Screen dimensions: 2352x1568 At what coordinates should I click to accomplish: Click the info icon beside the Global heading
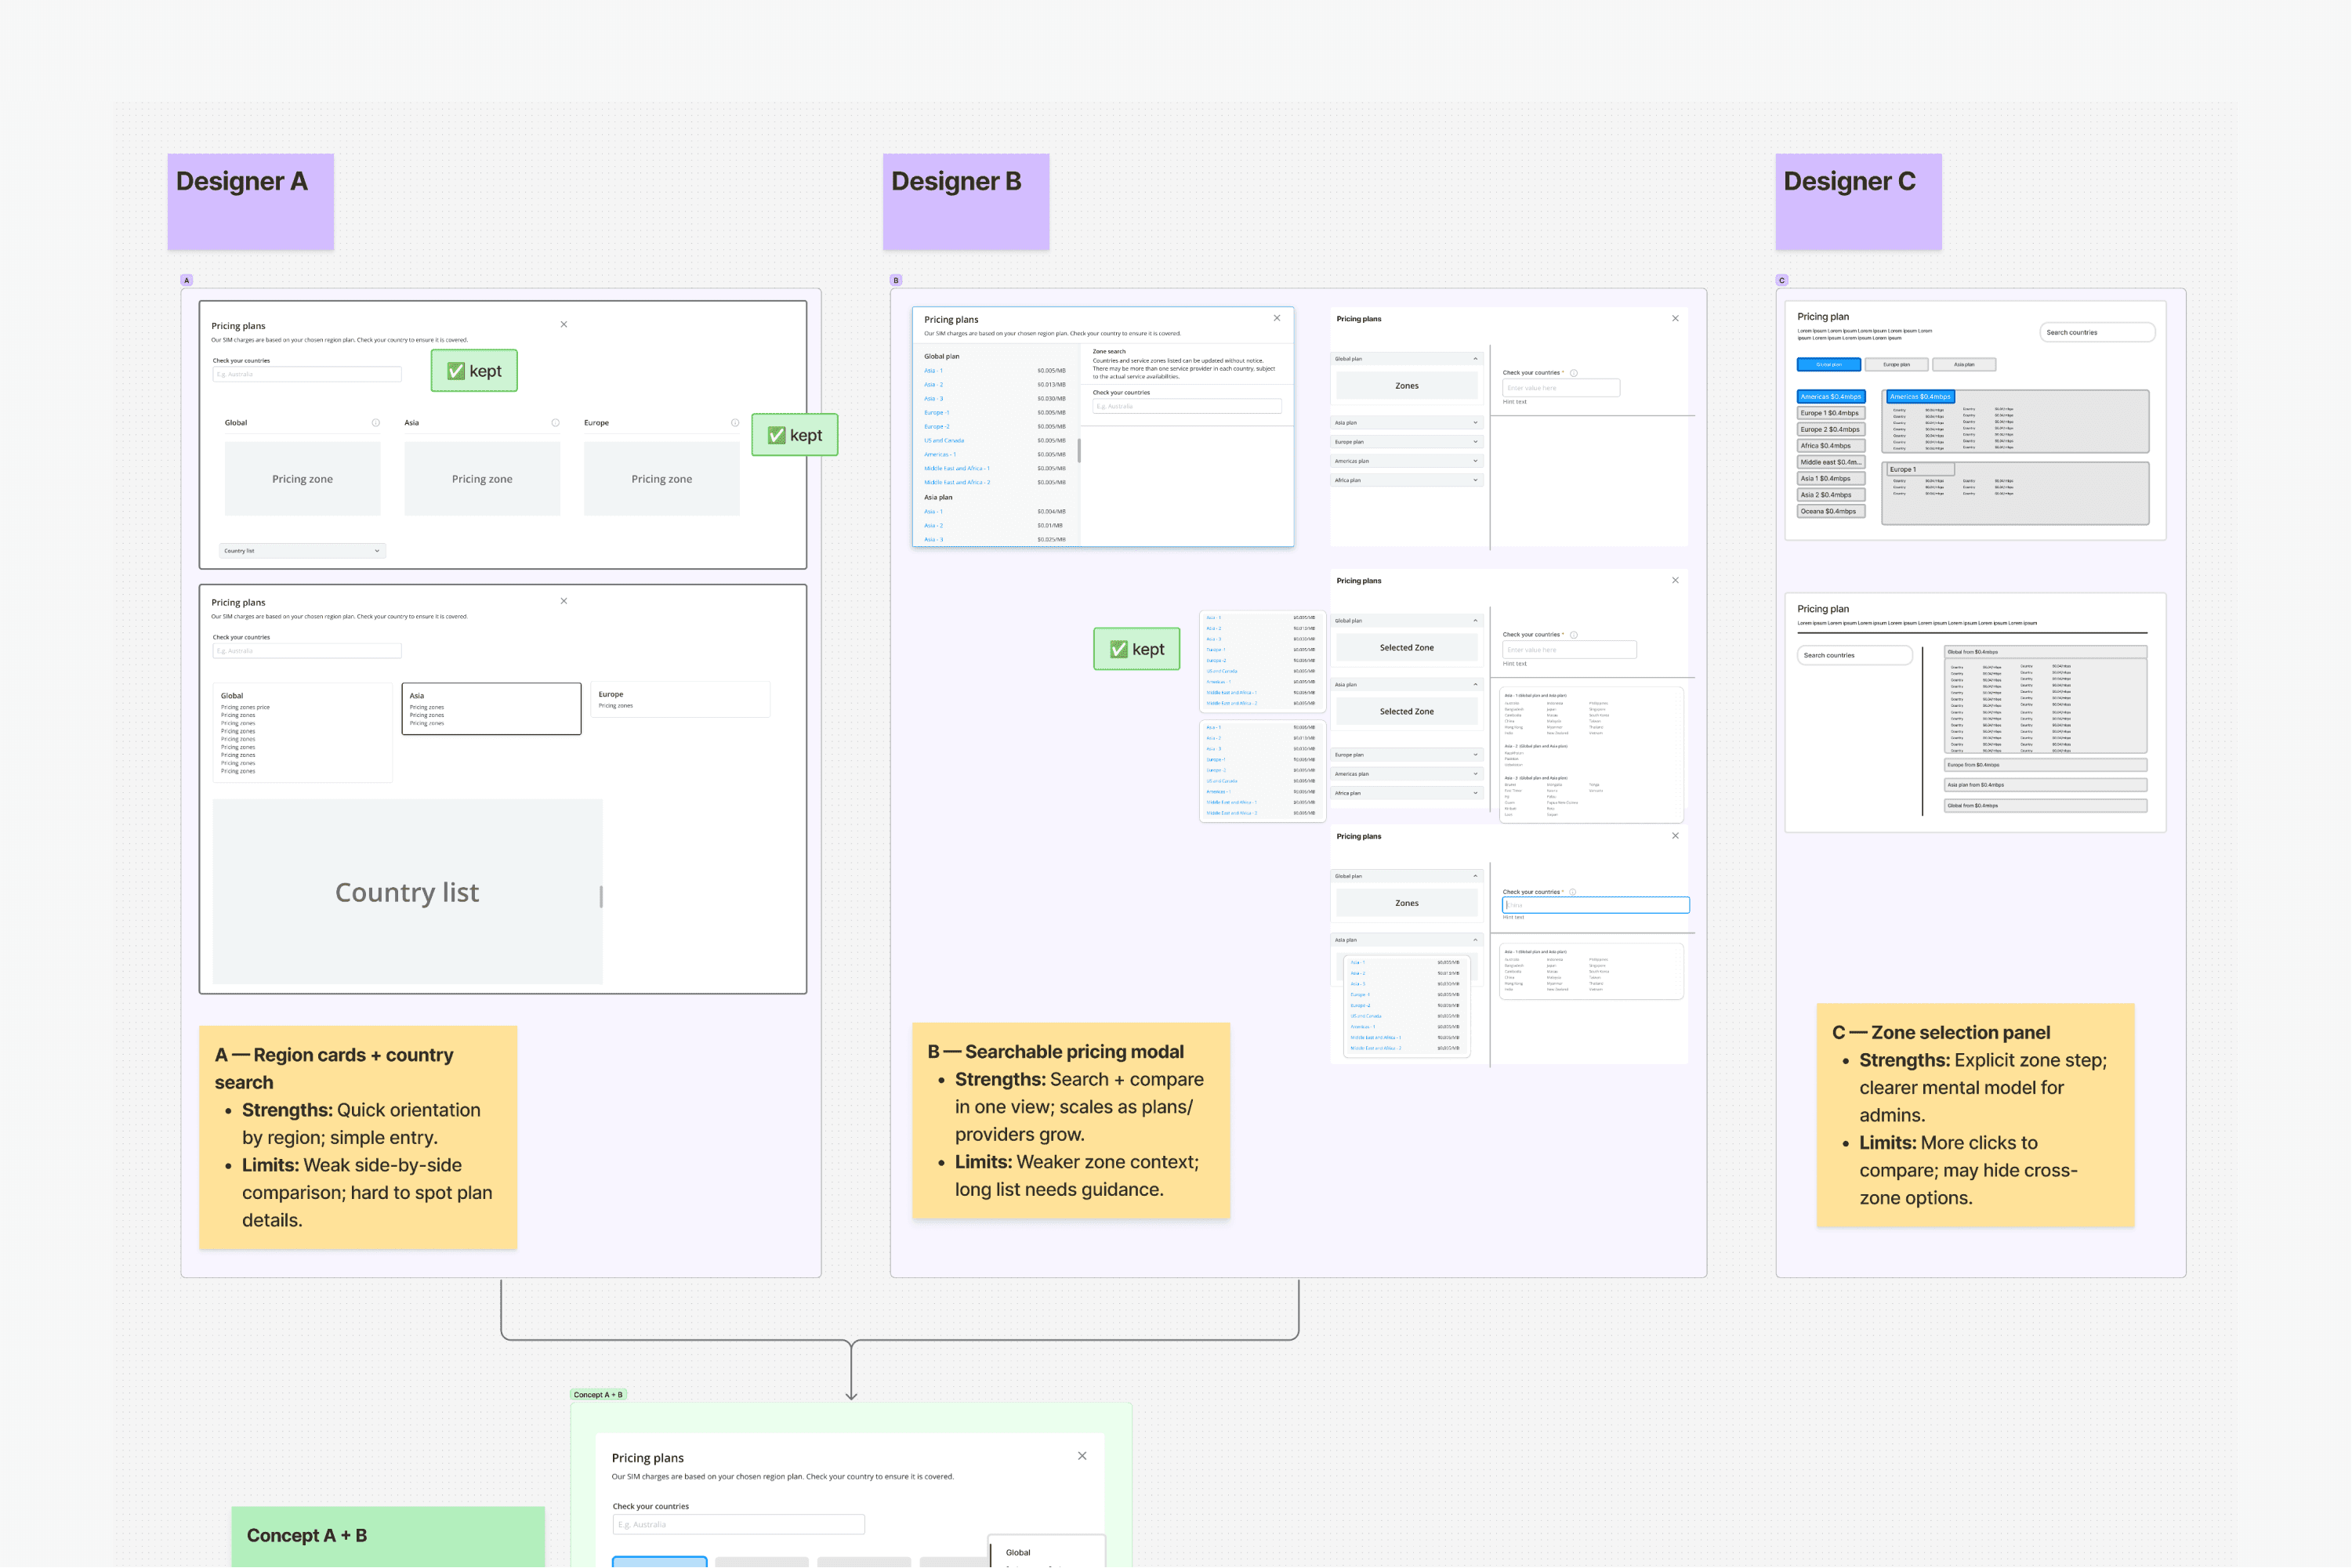pyautogui.click(x=376, y=423)
